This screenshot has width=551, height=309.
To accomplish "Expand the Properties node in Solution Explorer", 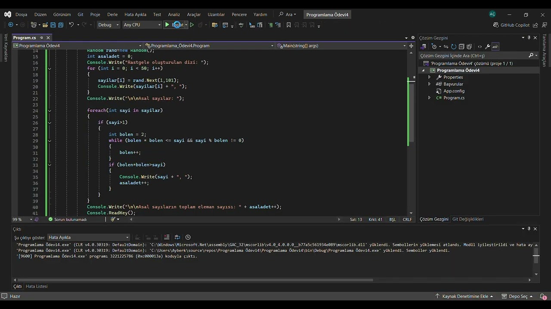I will [x=429, y=77].
